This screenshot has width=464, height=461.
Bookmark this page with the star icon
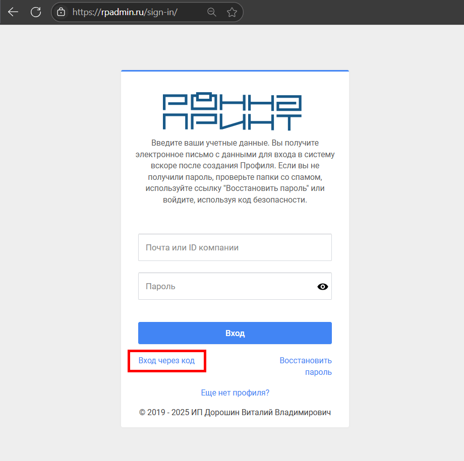tap(231, 12)
